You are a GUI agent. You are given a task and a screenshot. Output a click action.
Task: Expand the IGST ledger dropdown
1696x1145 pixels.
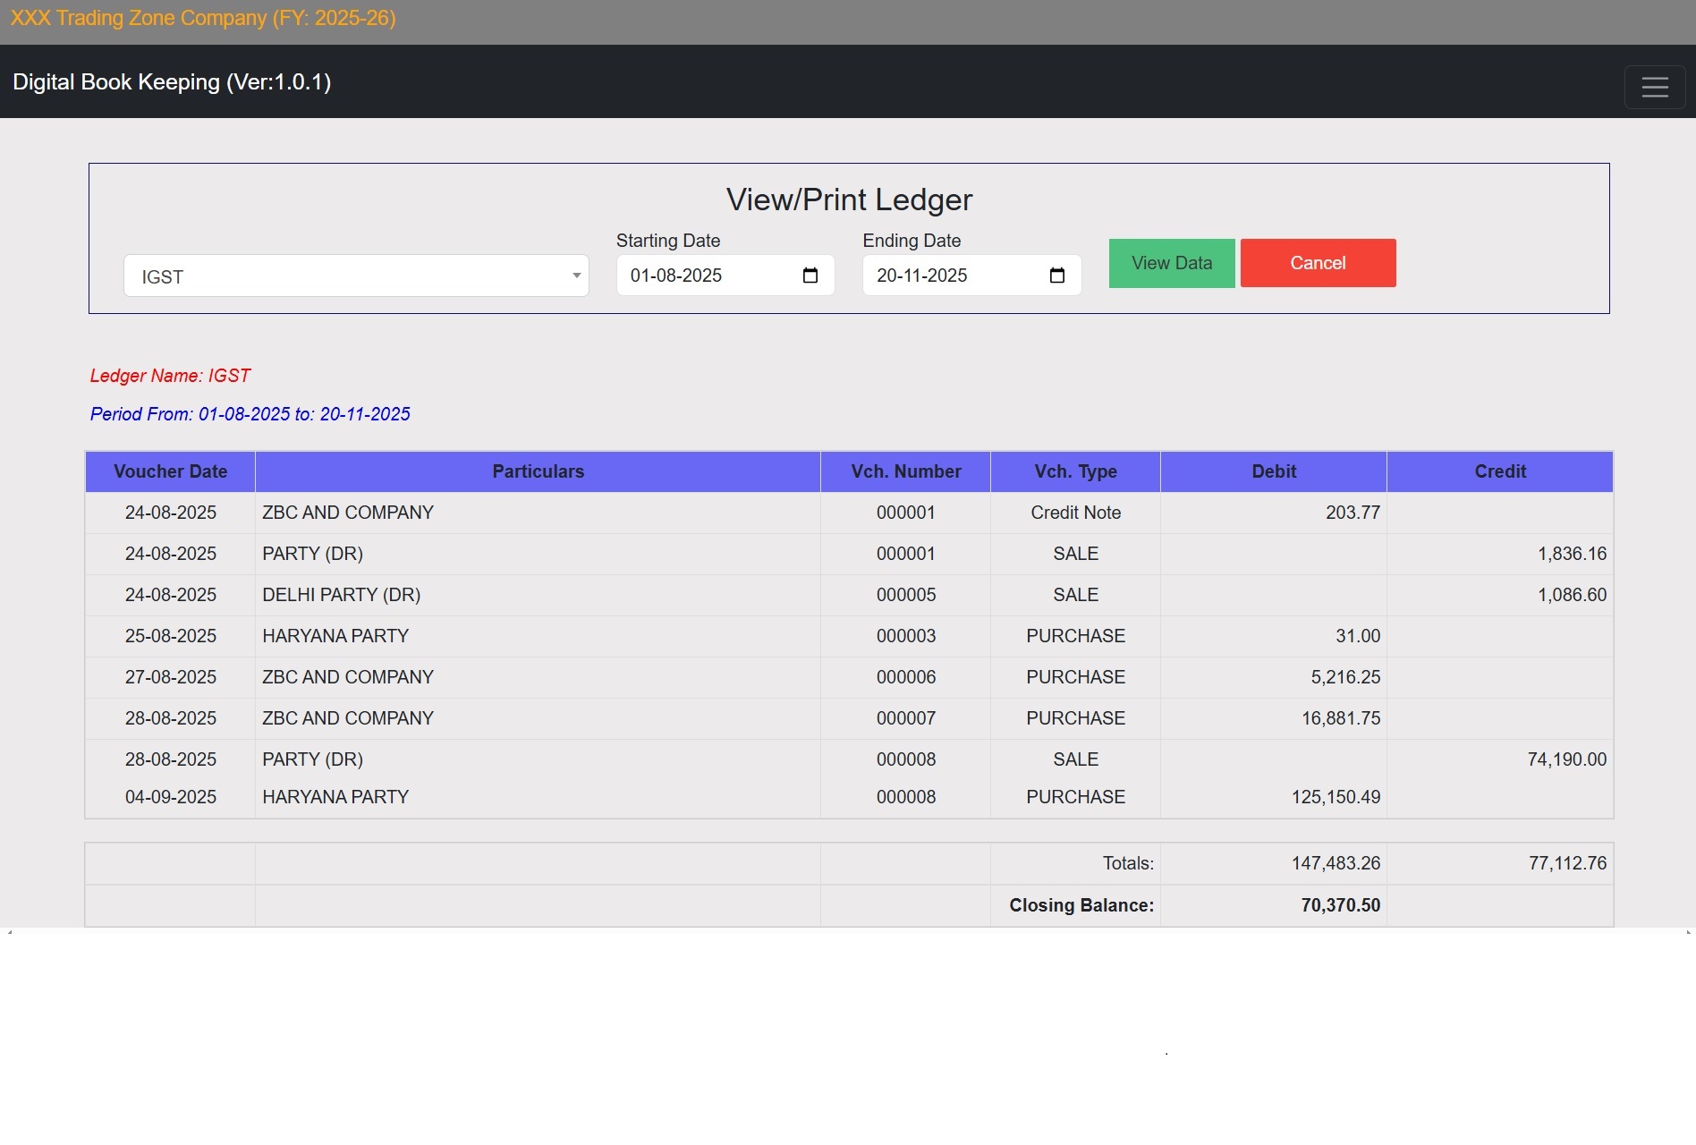click(x=356, y=276)
